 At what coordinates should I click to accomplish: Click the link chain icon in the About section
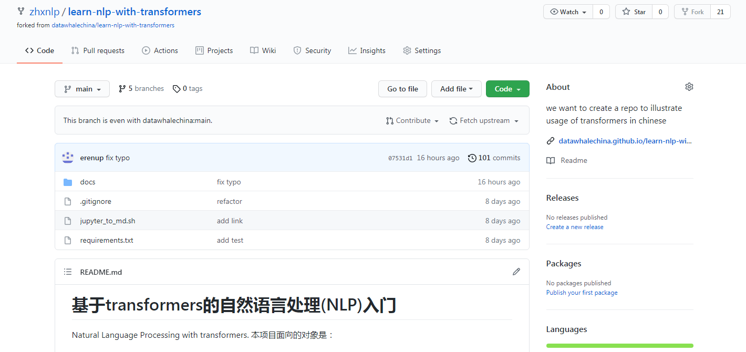coord(550,140)
